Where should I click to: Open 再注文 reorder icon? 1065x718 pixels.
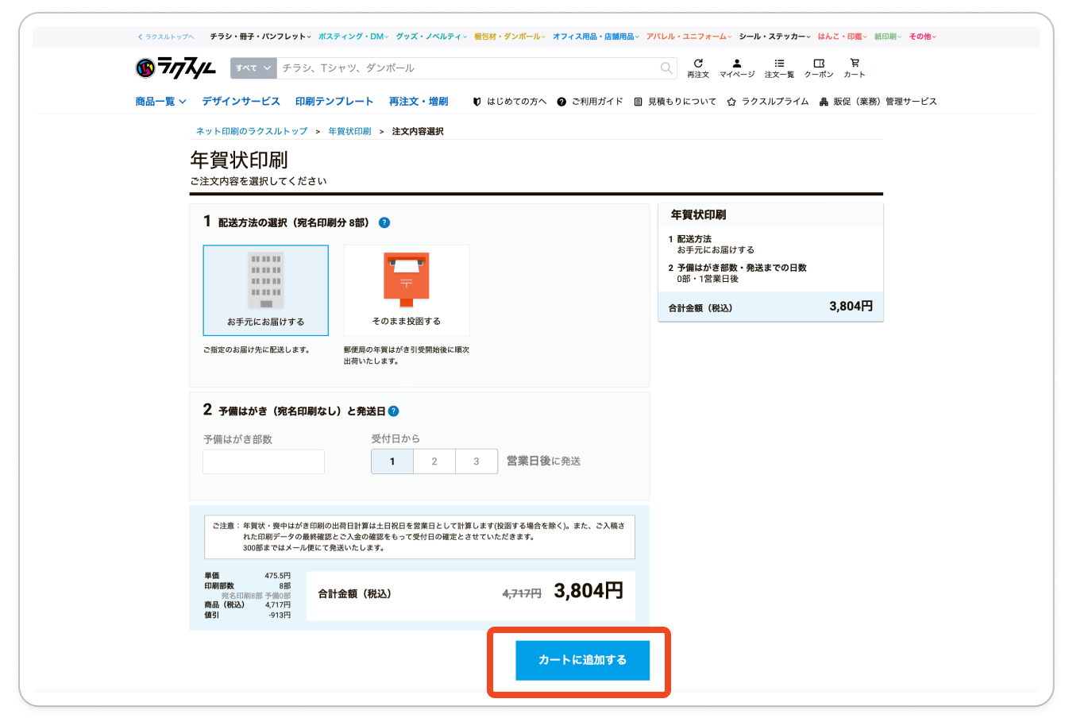698,68
